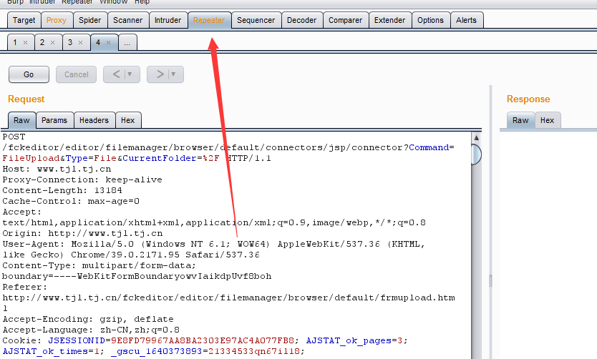Screen dimensions: 597x359
Task: Click the FileUpload command value
Action: click(31, 158)
